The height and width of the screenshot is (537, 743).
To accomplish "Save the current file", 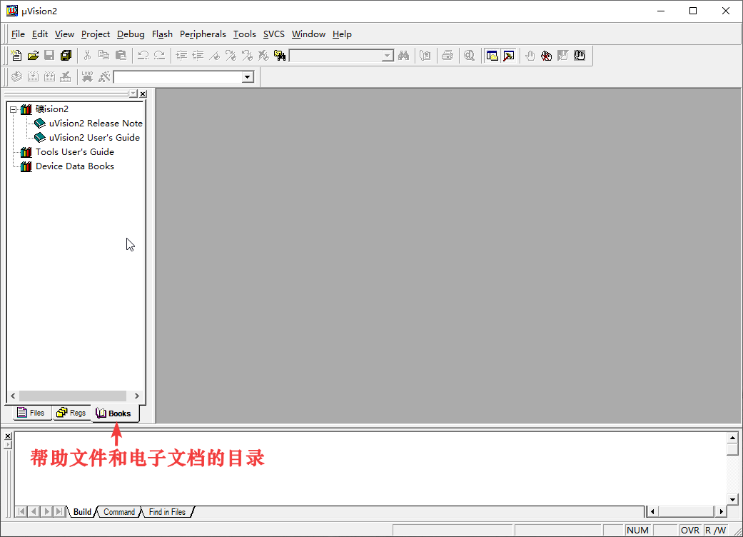I will pyautogui.click(x=49, y=56).
